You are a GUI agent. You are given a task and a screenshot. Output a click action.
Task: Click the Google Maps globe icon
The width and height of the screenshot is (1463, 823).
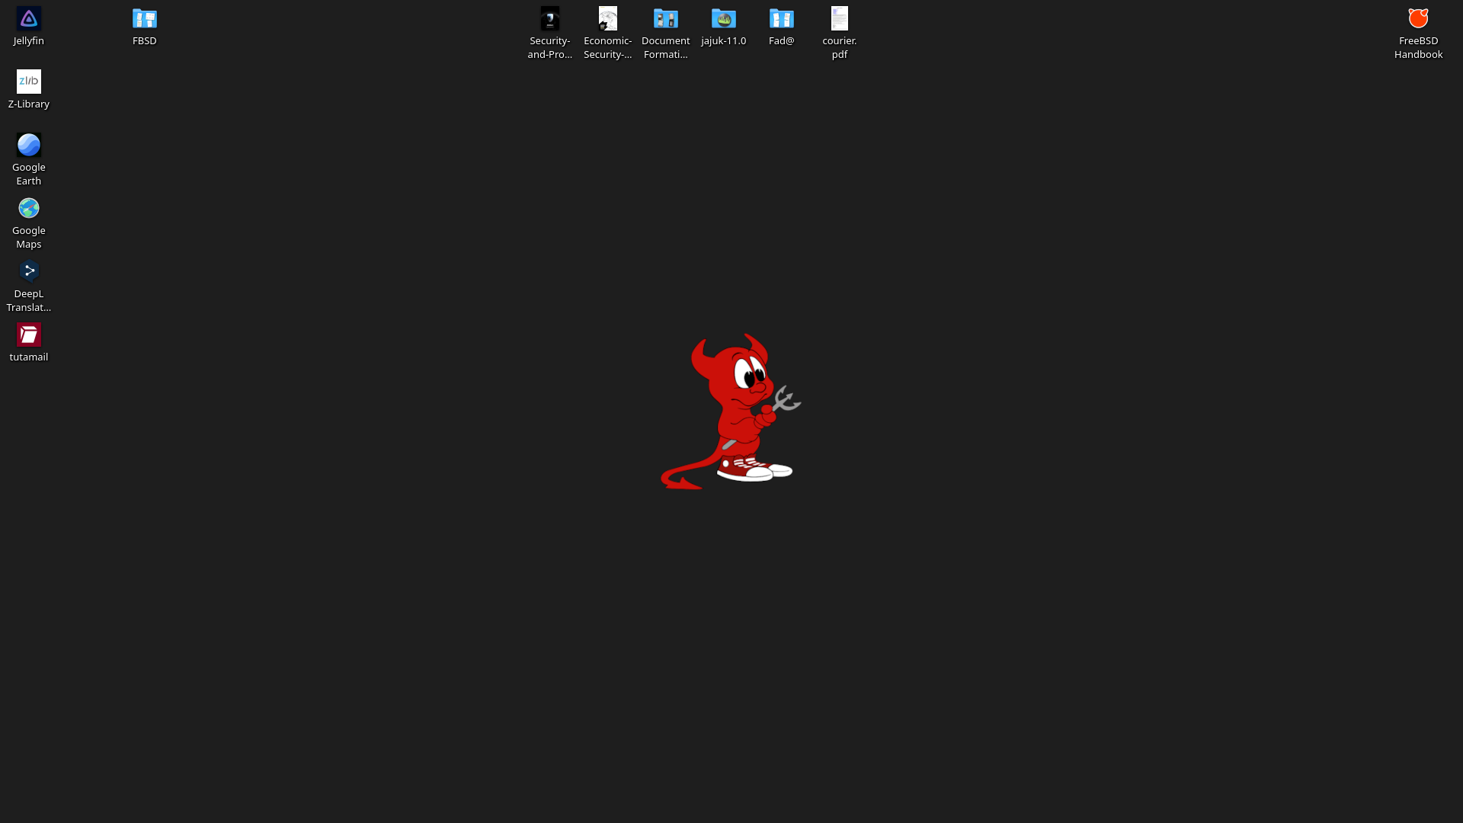click(28, 208)
